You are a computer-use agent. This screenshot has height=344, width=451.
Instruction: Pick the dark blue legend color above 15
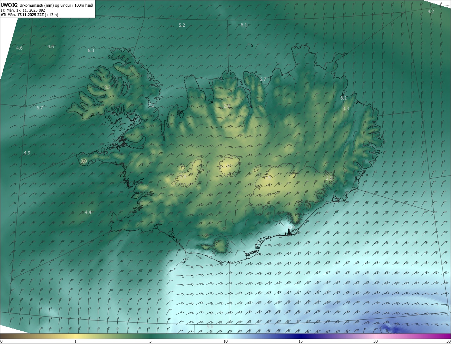coord(301,336)
